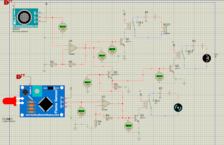Click voltmeter at Q4 base
This screenshot has width=224, height=145.
(87, 83)
